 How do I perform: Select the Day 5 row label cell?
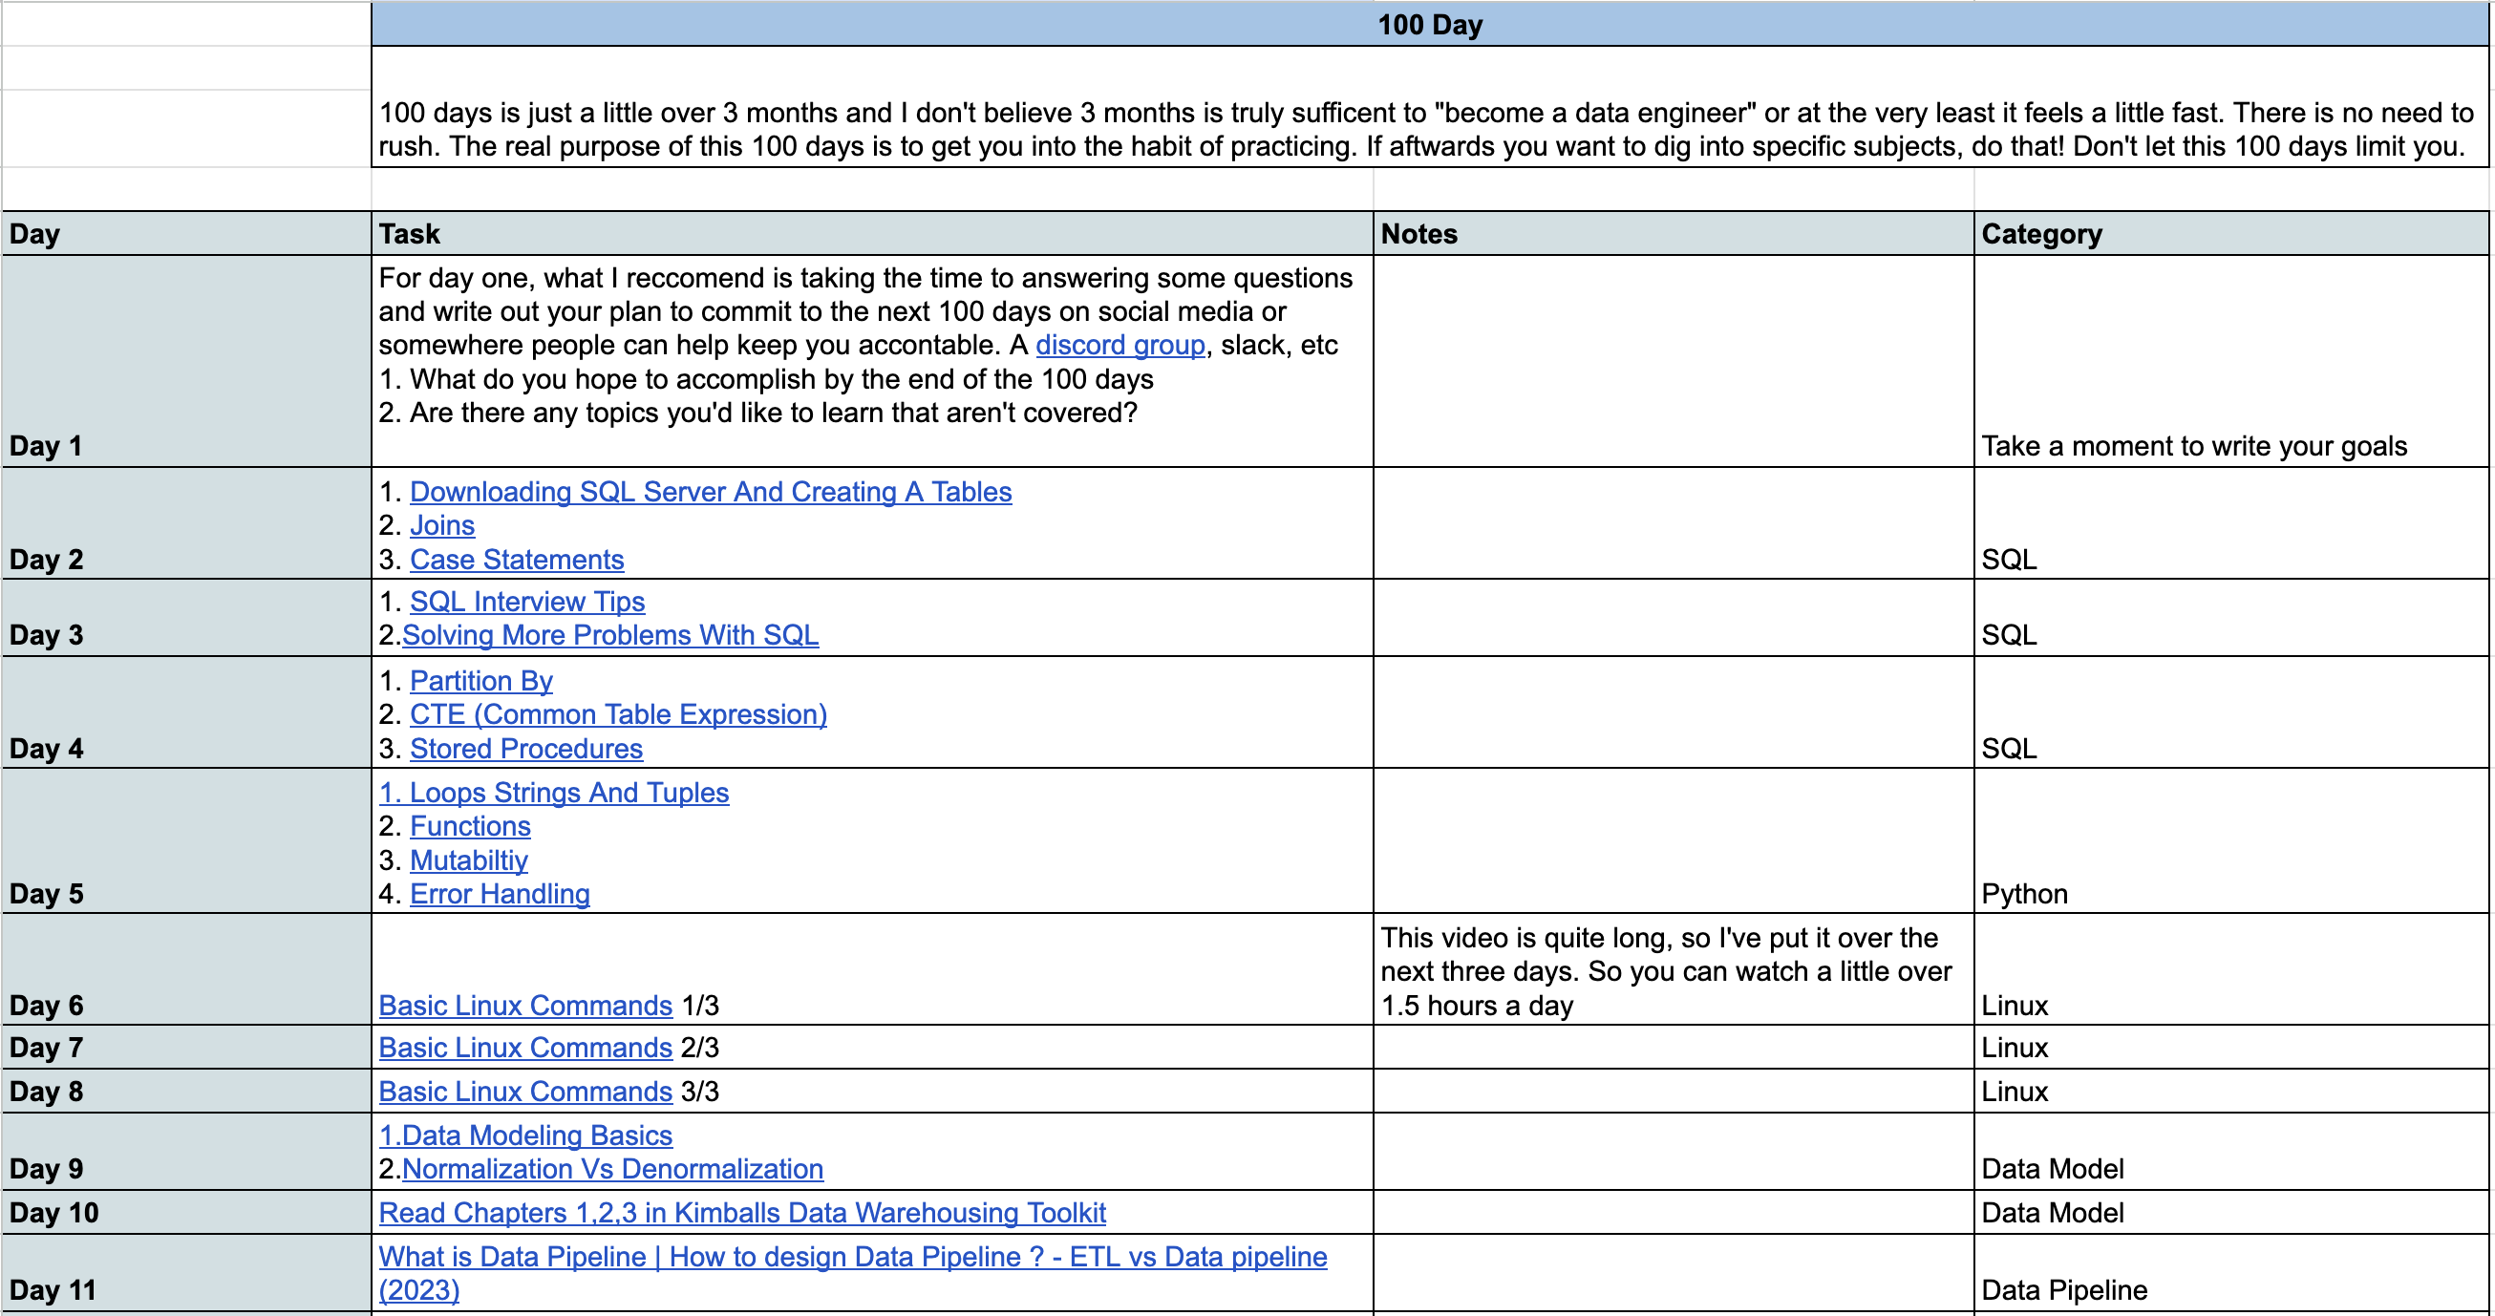(x=186, y=840)
